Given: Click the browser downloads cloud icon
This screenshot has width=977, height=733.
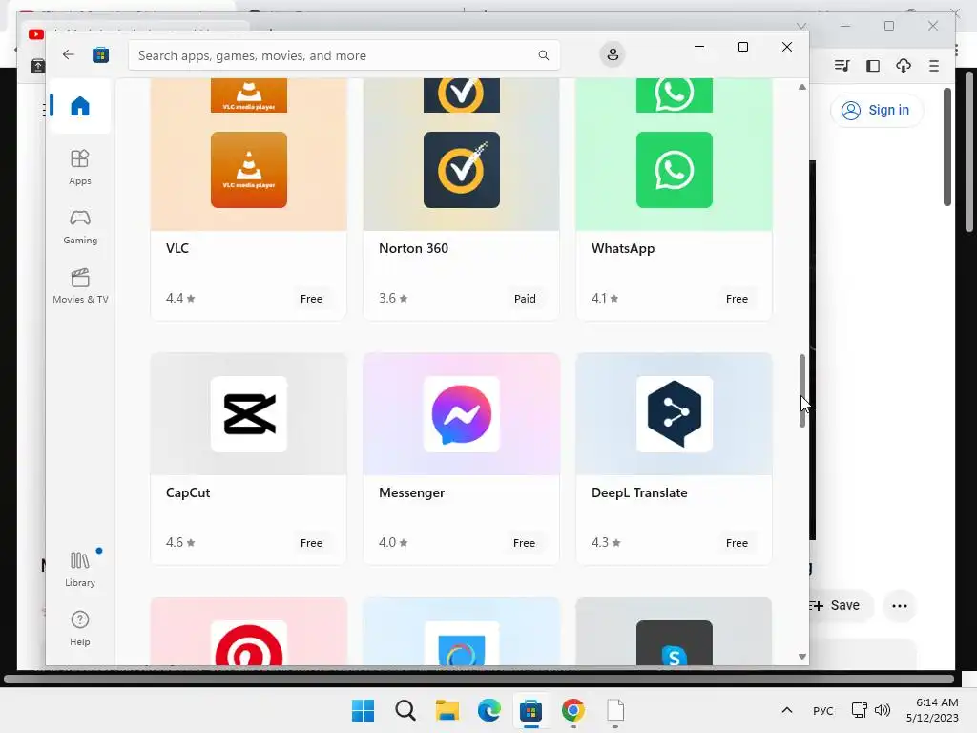Looking at the screenshot, I should point(903,66).
